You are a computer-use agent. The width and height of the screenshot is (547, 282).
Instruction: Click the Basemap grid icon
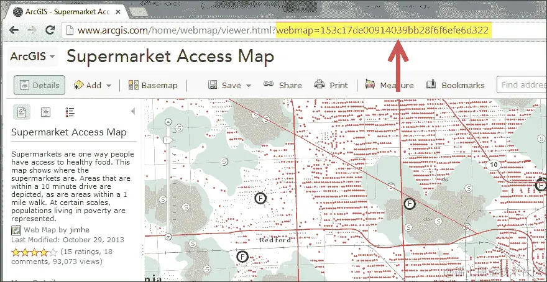tap(134, 85)
